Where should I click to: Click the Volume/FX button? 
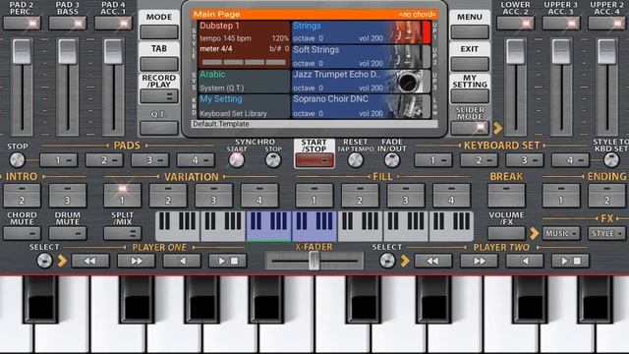506,233
